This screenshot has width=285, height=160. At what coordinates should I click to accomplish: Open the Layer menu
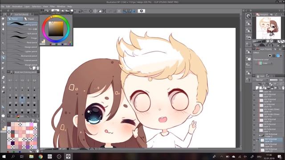pos(27,7)
